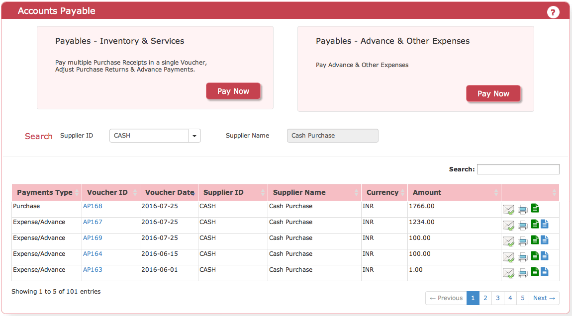572x316 pixels.
Task: Click the 'Payables - Inventory & Services' heading
Action: pos(120,41)
